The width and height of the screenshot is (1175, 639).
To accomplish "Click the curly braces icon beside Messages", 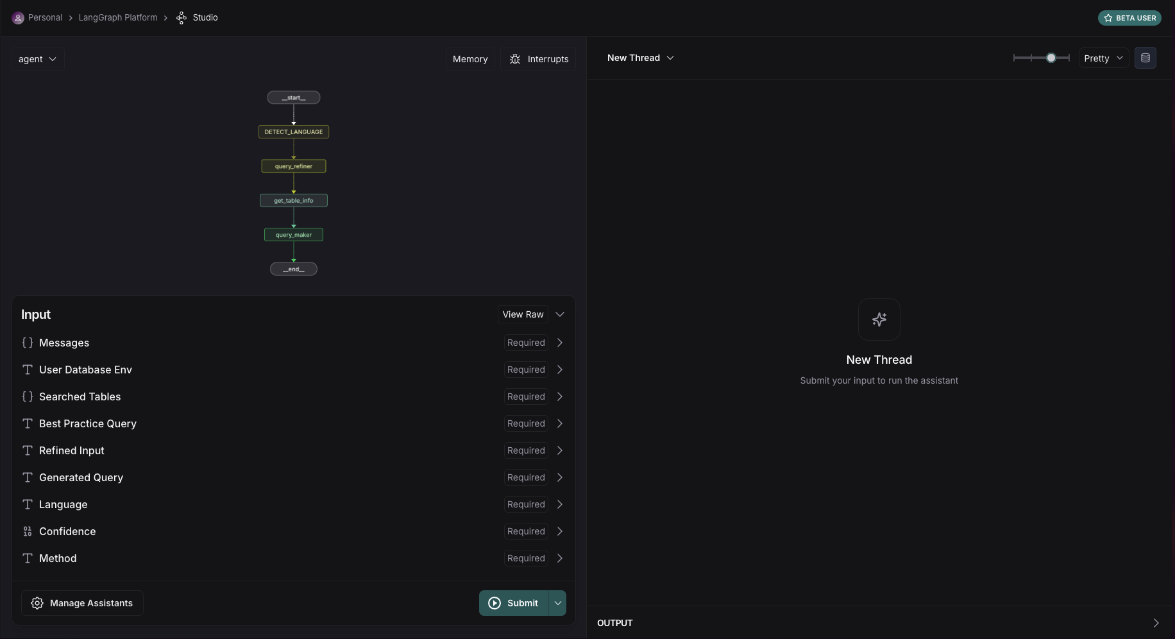I will coord(28,343).
